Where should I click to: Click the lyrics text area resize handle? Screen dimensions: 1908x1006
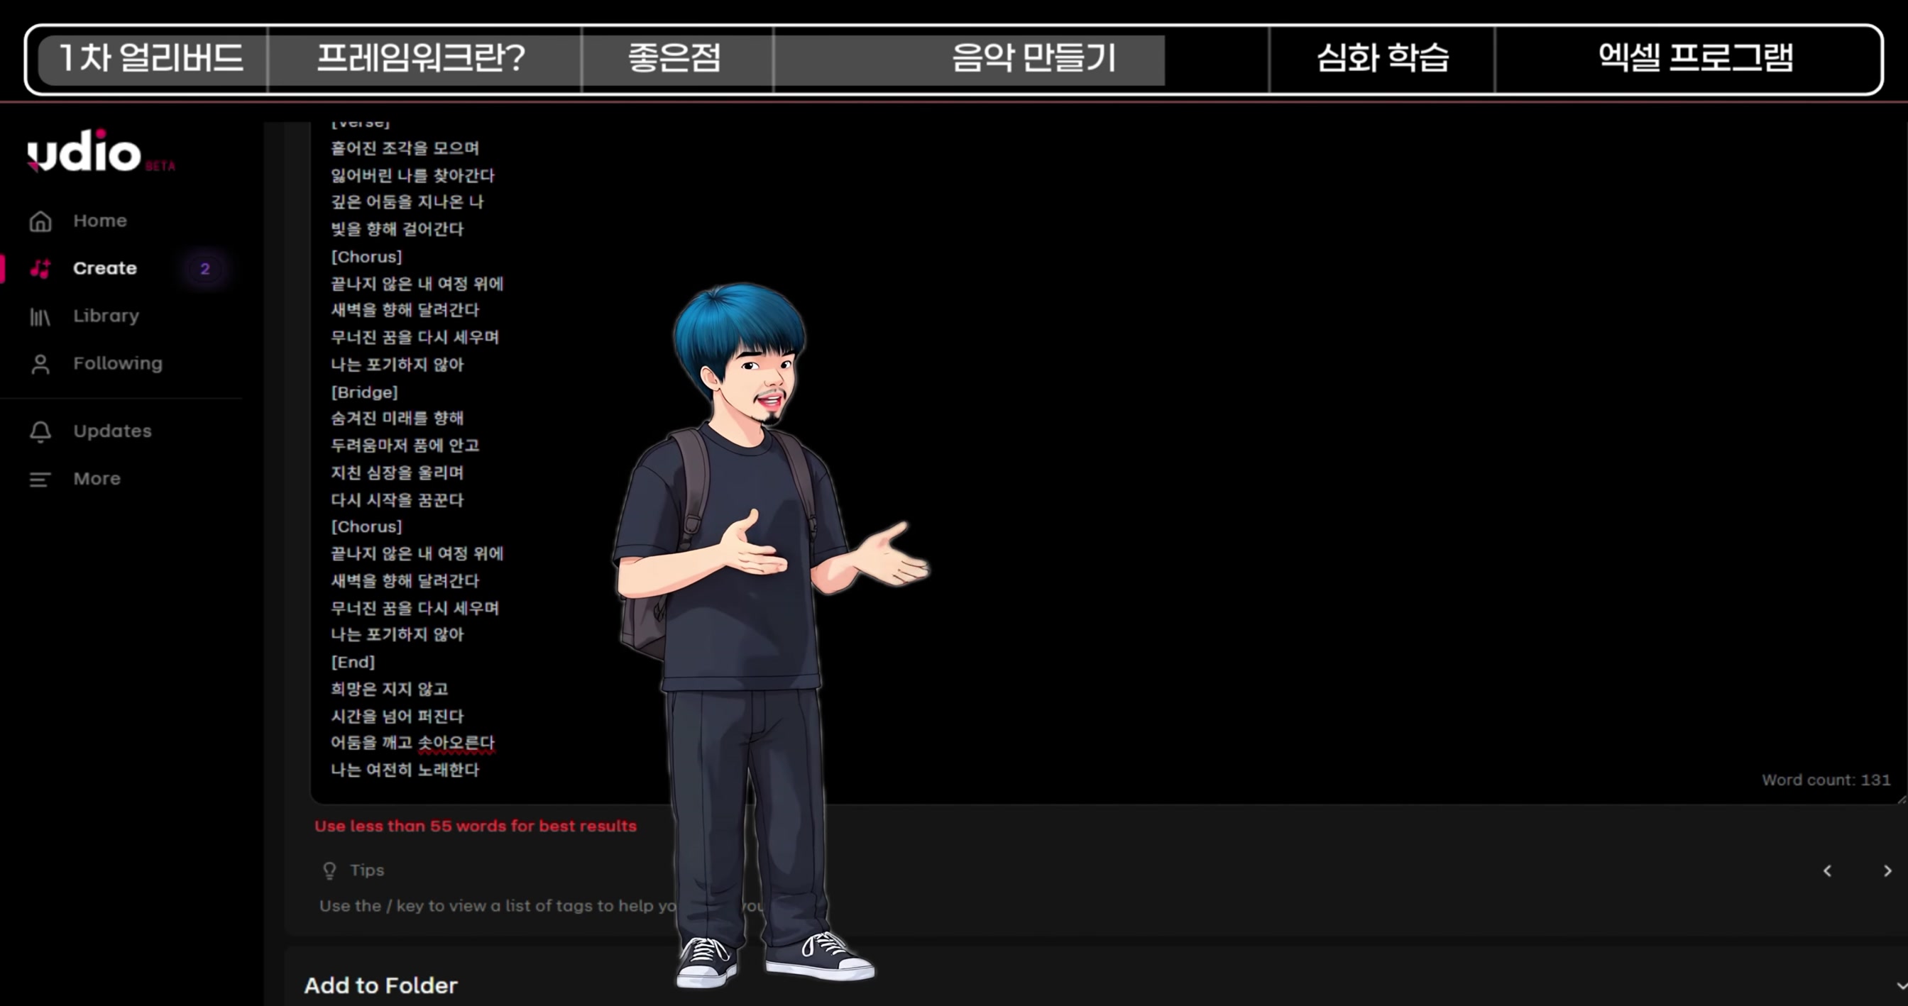tap(1902, 799)
